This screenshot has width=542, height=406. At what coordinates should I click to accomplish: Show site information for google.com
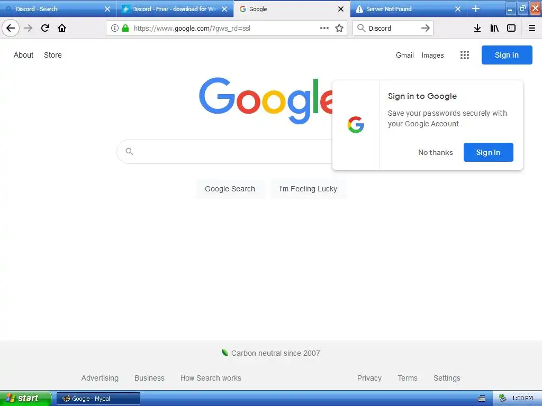[x=115, y=28]
